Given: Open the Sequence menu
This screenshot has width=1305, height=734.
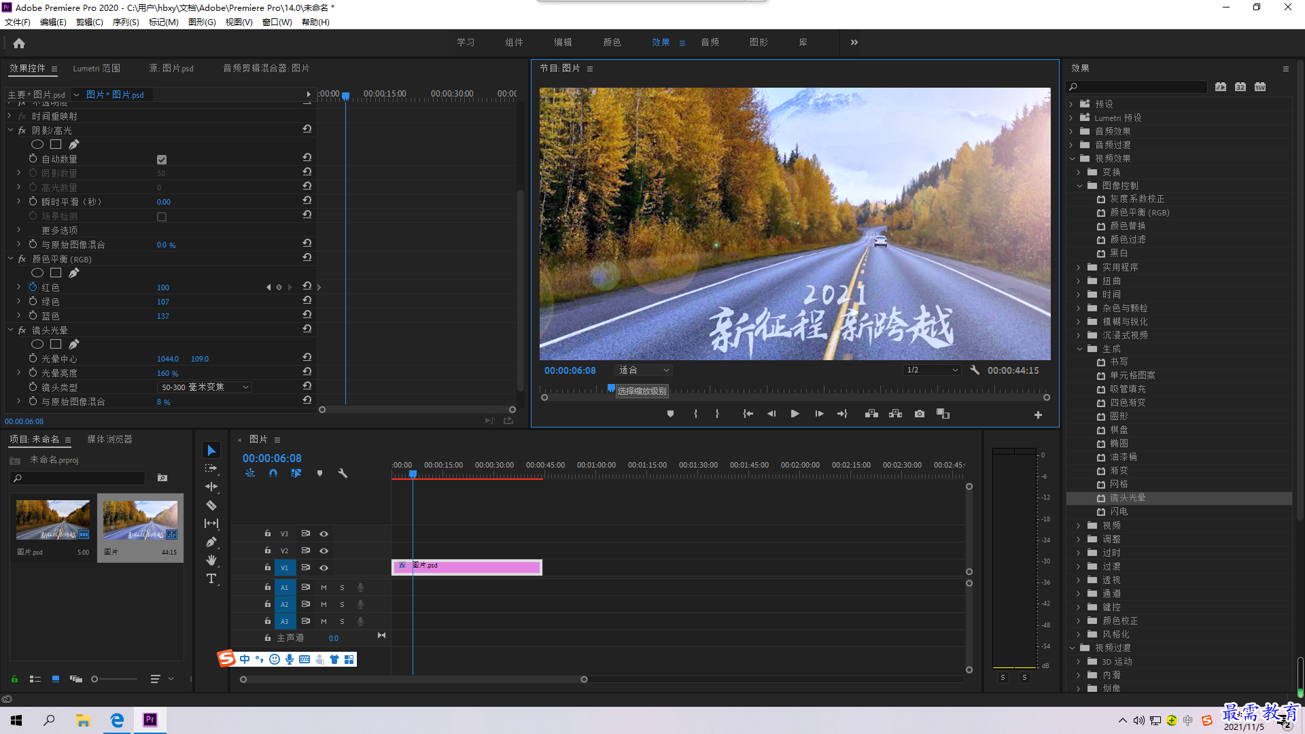Looking at the screenshot, I should point(126,22).
